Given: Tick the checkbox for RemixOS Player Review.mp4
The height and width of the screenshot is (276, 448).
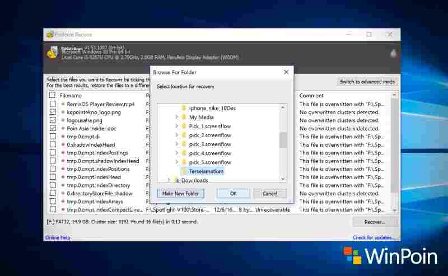Looking at the screenshot, I should point(53,104).
